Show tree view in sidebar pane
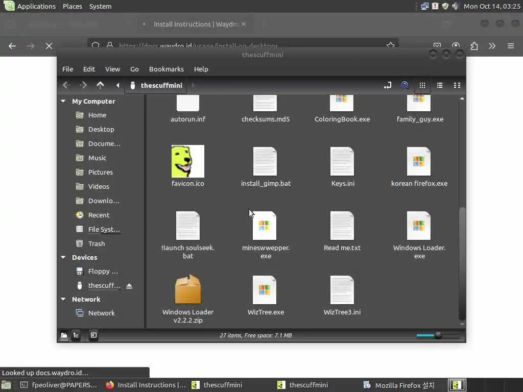Screen dimensions: 523x392 pos(76,335)
